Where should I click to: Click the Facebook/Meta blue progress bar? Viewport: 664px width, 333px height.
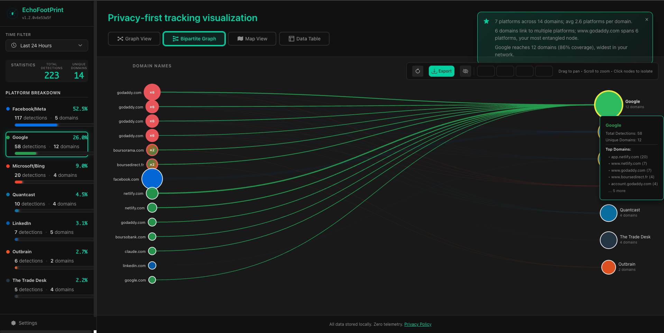36,125
